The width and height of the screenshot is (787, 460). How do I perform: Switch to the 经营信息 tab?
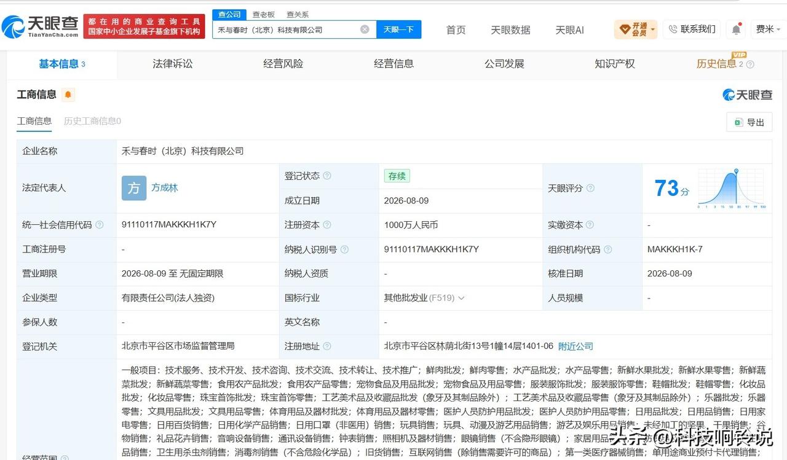(394, 64)
